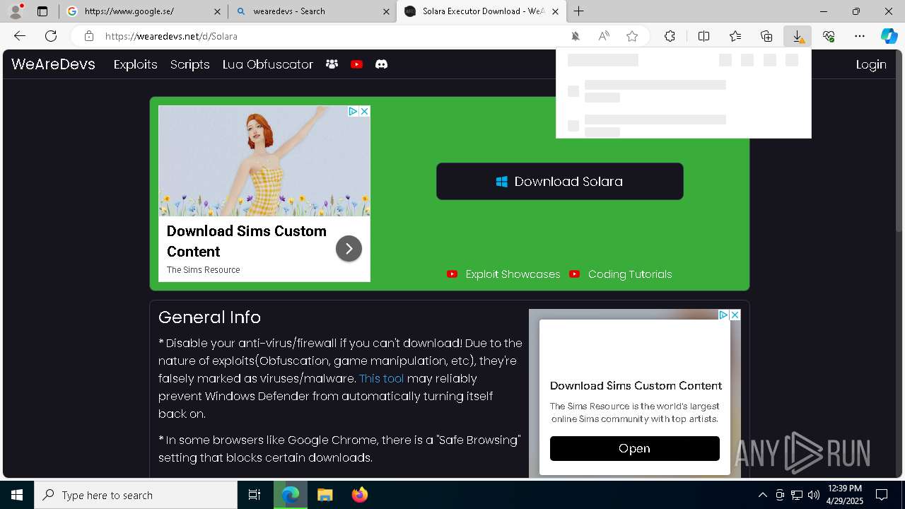Switch to the wearedevs - Search tab
The height and width of the screenshot is (509, 905).
click(312, 11)
